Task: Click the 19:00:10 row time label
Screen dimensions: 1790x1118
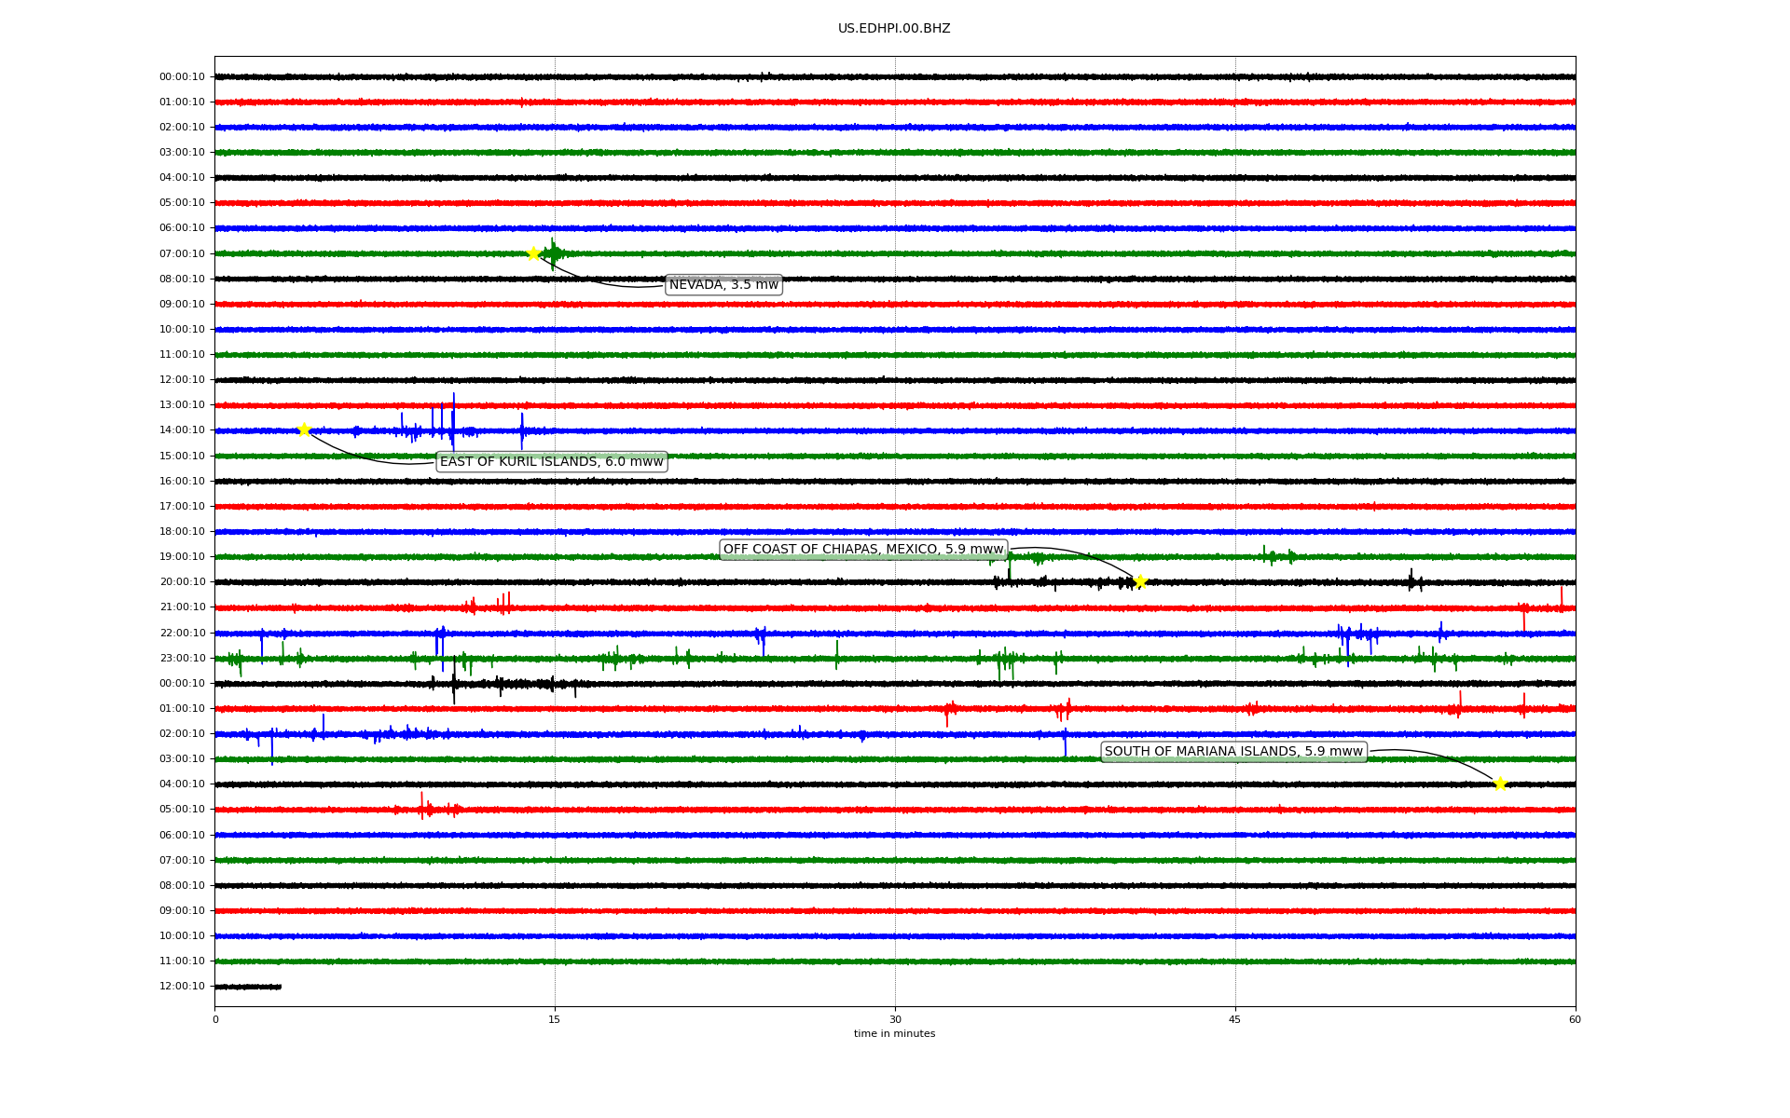Action: point(182,557)
